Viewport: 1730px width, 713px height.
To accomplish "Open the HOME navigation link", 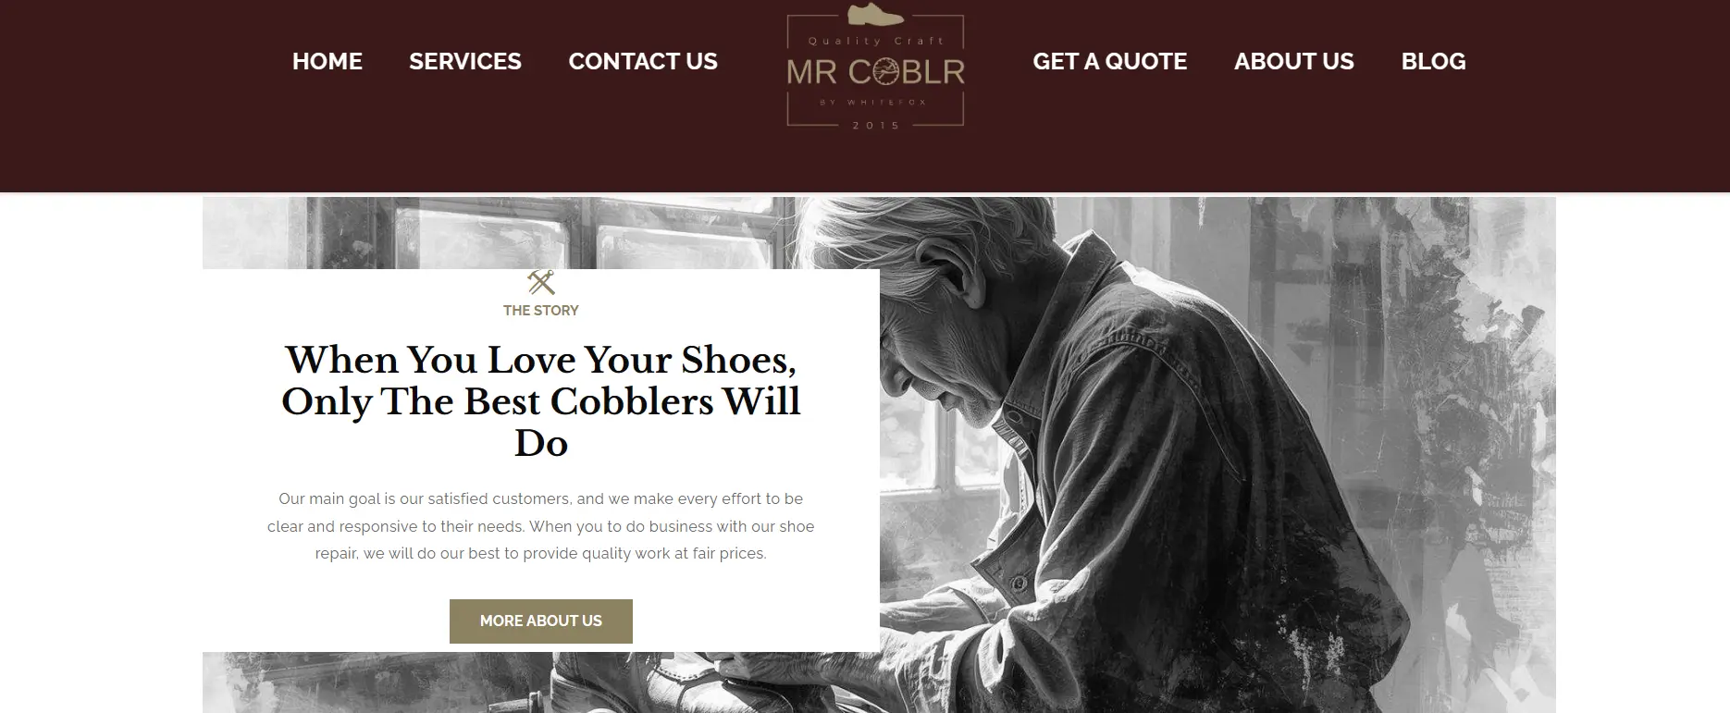I will (327, 61).
